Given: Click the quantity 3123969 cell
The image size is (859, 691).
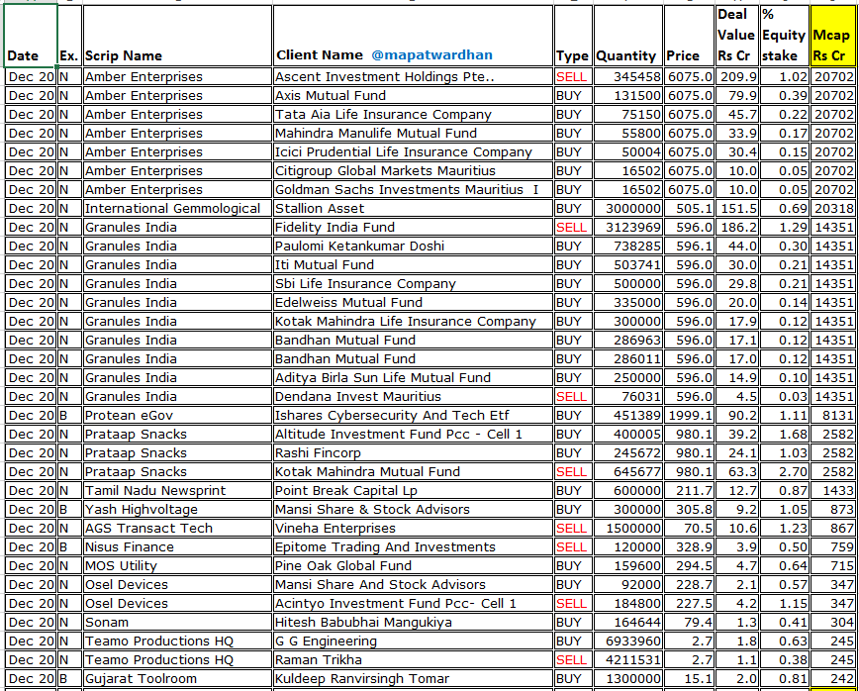Looking at the screenshot, I should [x=628, y=228].
